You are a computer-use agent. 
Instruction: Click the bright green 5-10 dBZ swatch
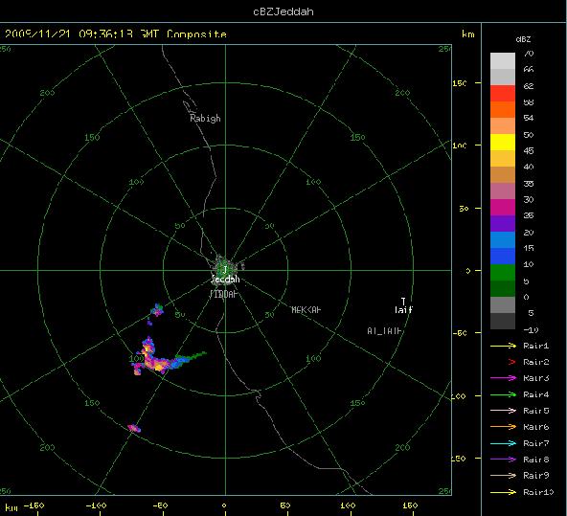tap(503, 273)
